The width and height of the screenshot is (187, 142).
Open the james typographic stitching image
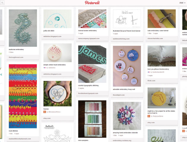click(x=92, y=55)
